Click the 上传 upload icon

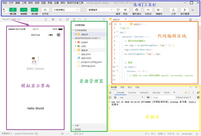click(173, 10)
